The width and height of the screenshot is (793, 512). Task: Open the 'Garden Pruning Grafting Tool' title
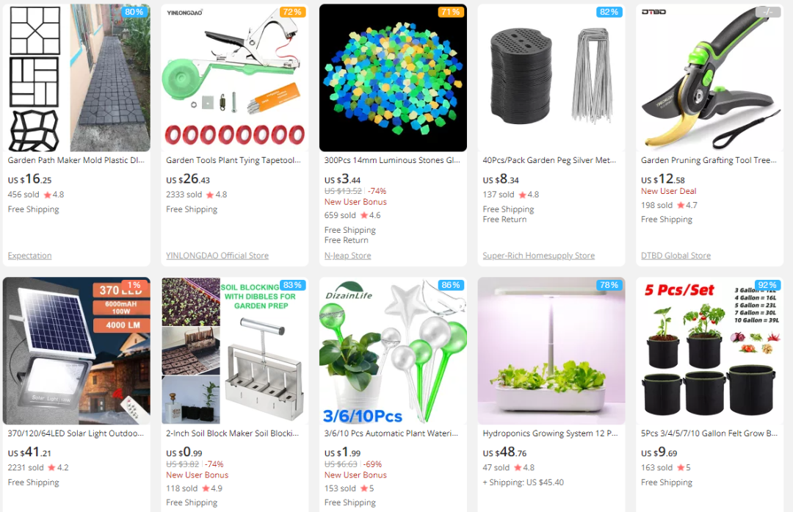click(709, 160)
